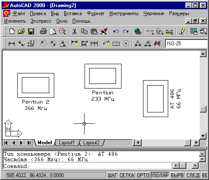
Task: Open the Формат menu
Action: point(95,13)
